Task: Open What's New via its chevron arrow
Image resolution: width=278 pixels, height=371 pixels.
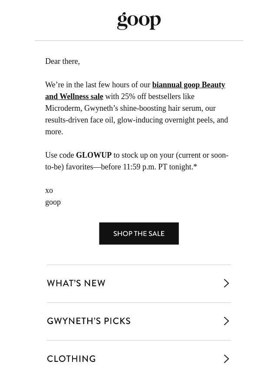Action: (x=226, y=283)
